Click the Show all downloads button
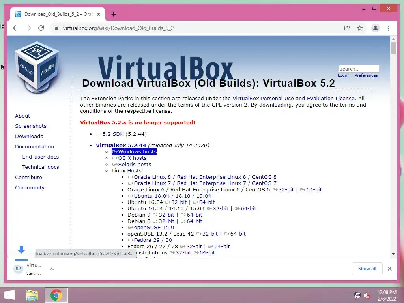Image resolution: width=404 pixels, height=303 pixels. pyautogui.click(x=367, y=269)
